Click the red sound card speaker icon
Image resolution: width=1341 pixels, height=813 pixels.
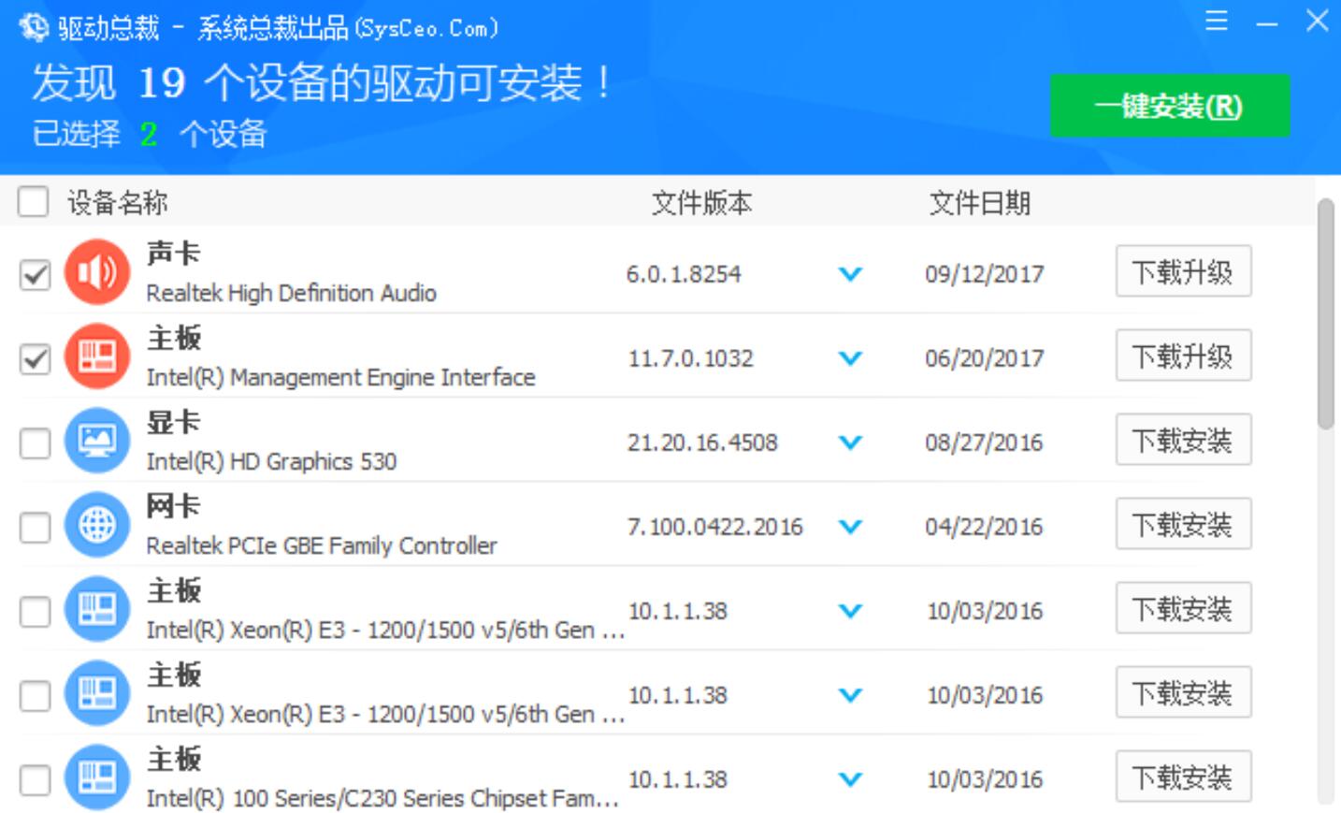click(97, 272)
